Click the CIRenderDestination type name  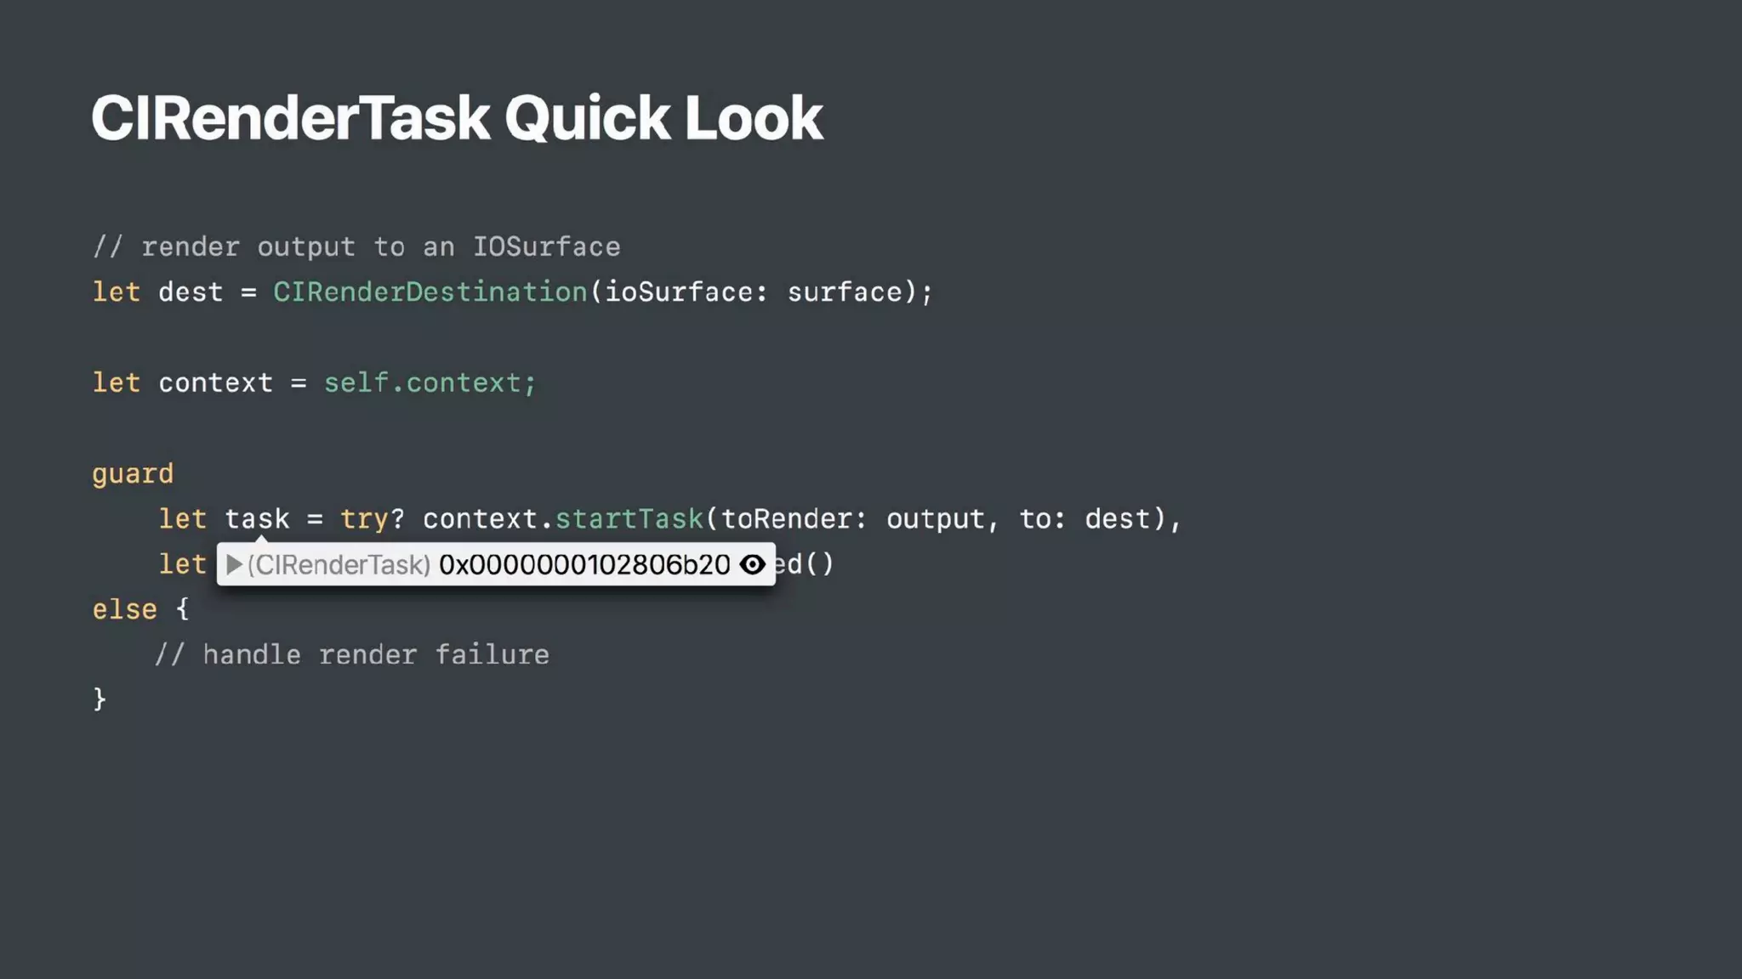[x=430, y=292]
